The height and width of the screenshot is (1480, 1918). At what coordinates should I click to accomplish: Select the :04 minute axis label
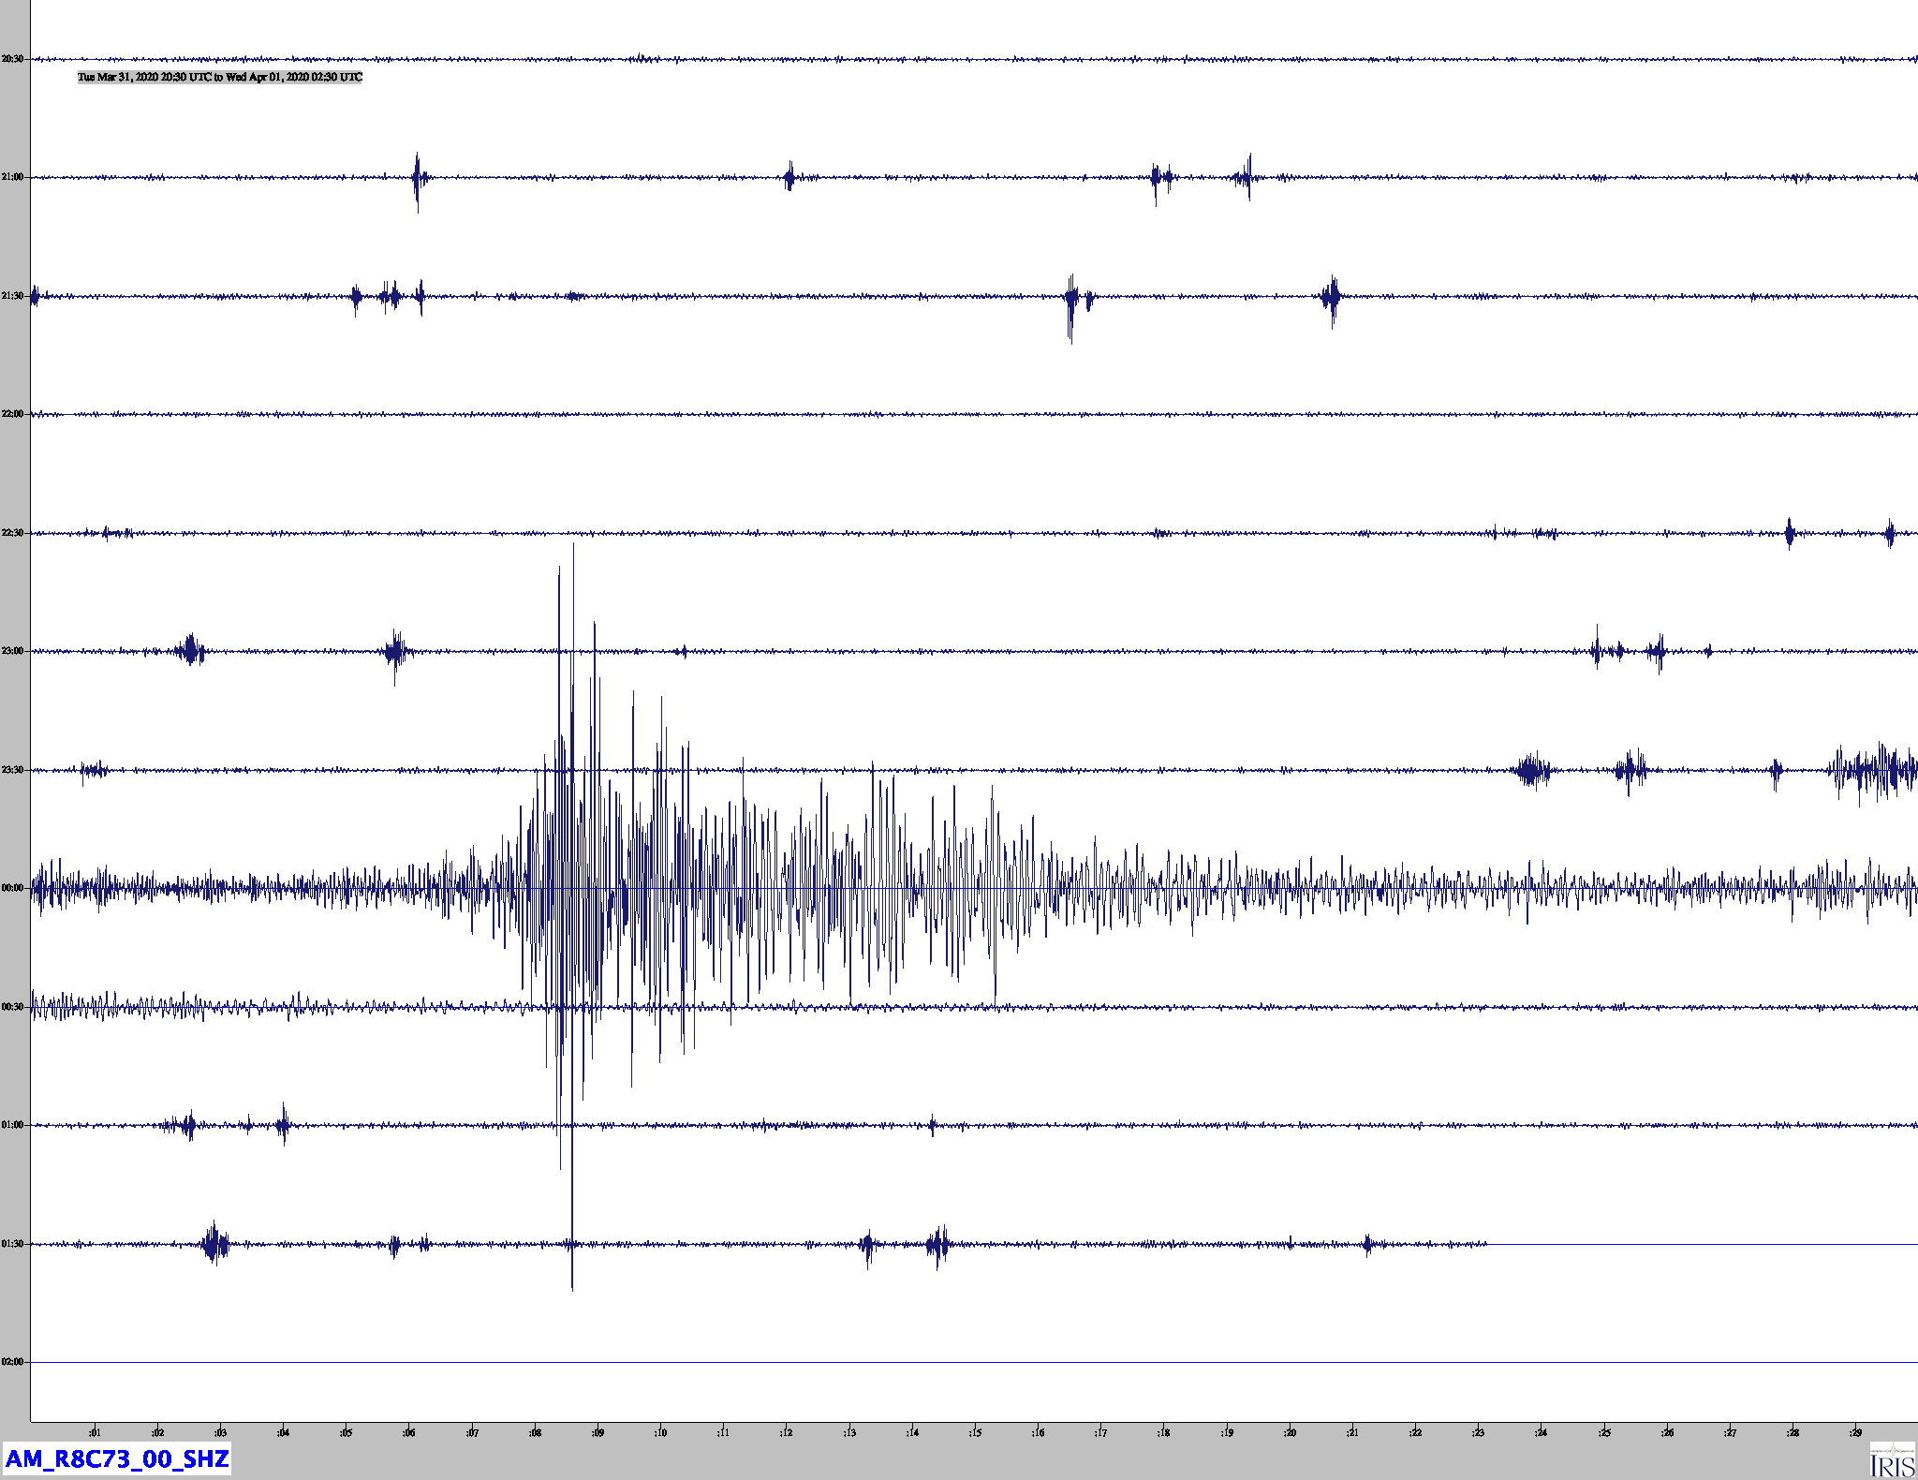[x=283, y=1432]
